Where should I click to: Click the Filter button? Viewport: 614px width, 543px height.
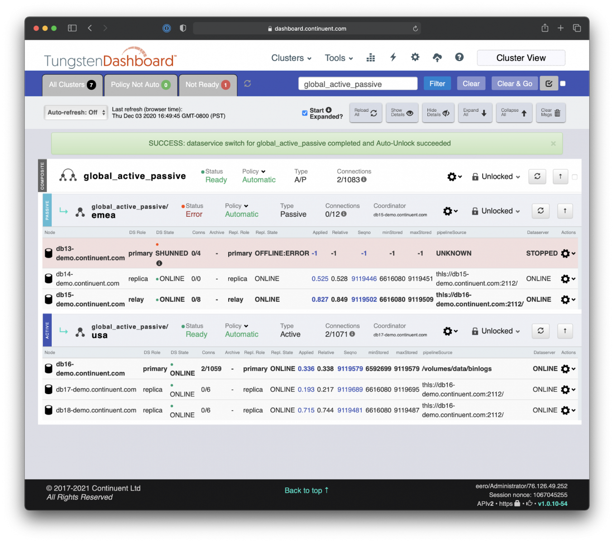tap(437, 84)
